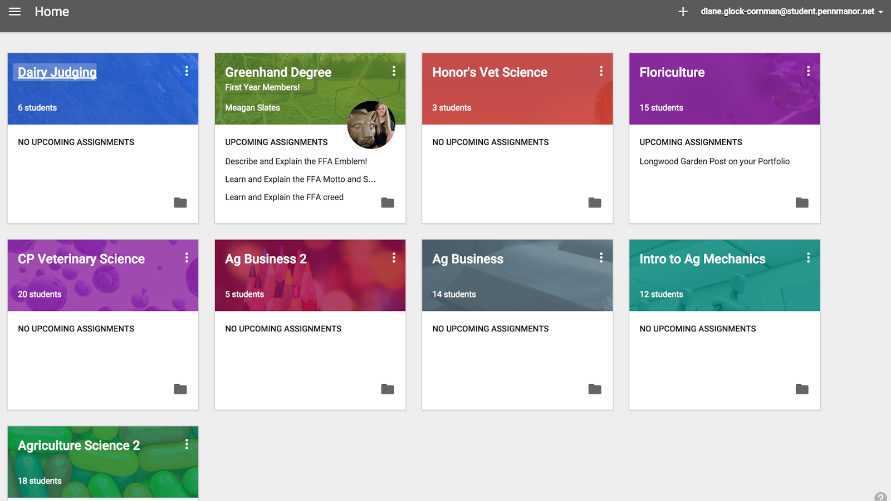Open the Floriculture class title

672,72
